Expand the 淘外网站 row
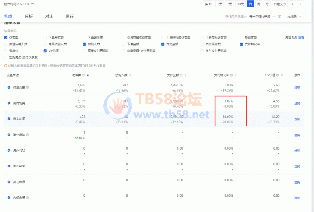This screenshot has height=212, width=314. 9,150
